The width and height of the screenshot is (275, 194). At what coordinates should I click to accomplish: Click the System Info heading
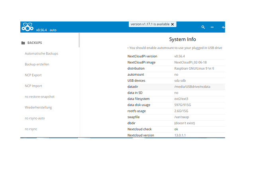[183, 39]
